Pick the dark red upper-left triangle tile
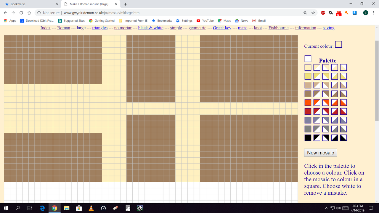The image size is (379, 213). (x=317, y=112)
